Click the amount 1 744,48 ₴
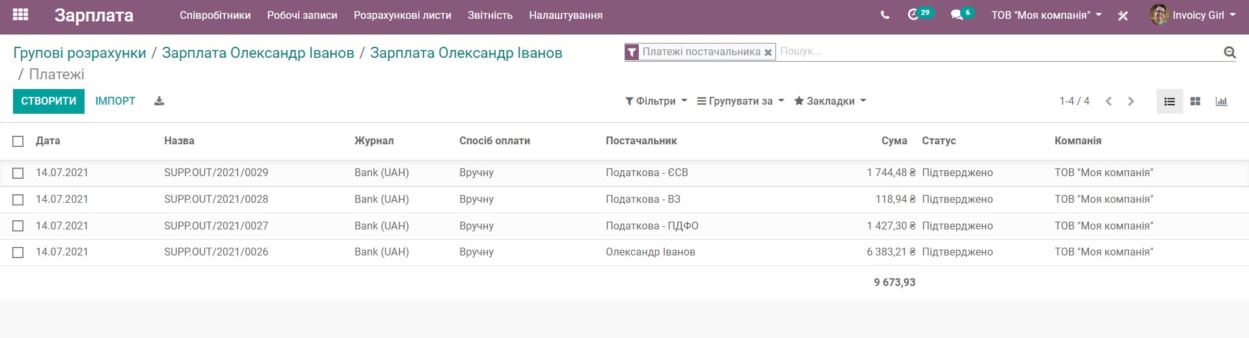This screenshot has height=338, width=1249. click(891, 173)
